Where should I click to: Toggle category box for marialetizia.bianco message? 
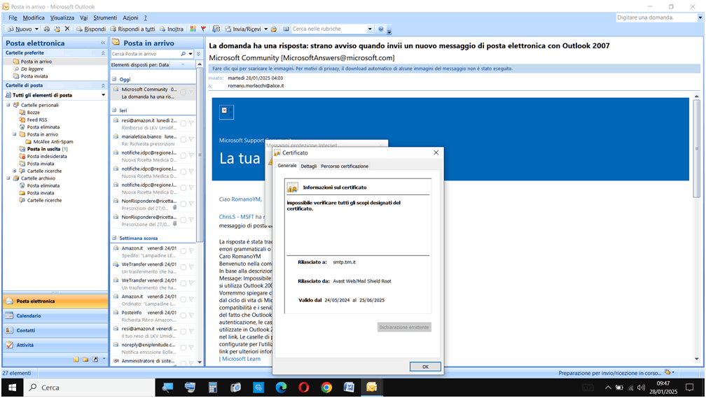184,139
